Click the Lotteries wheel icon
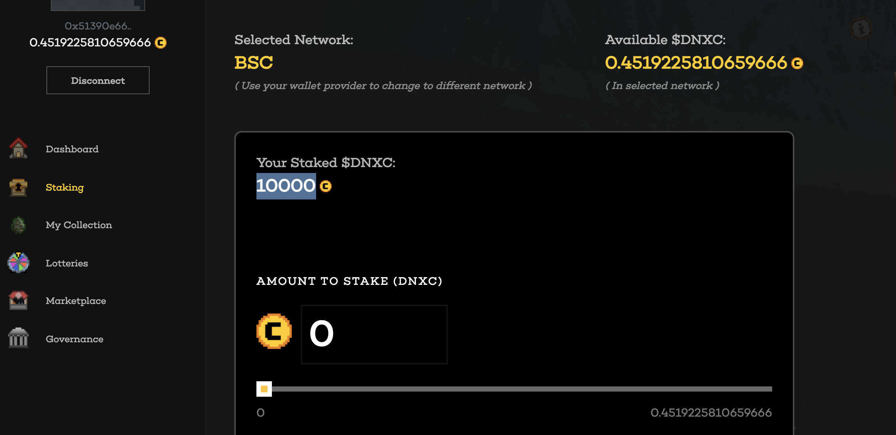This screenshot has width=896, height=435. [18, 263]
